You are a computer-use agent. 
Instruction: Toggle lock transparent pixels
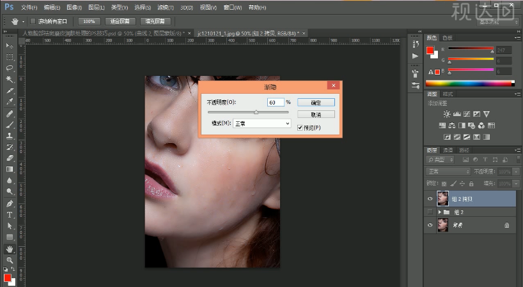point(444,184)
